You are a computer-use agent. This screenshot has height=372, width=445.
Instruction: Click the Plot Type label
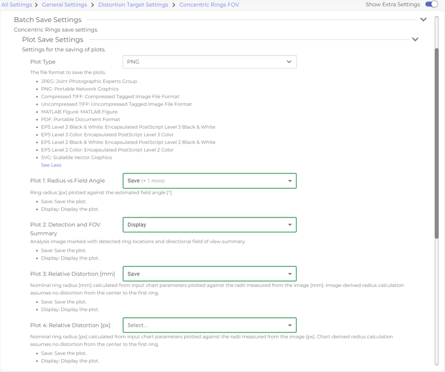pos(43,62)
